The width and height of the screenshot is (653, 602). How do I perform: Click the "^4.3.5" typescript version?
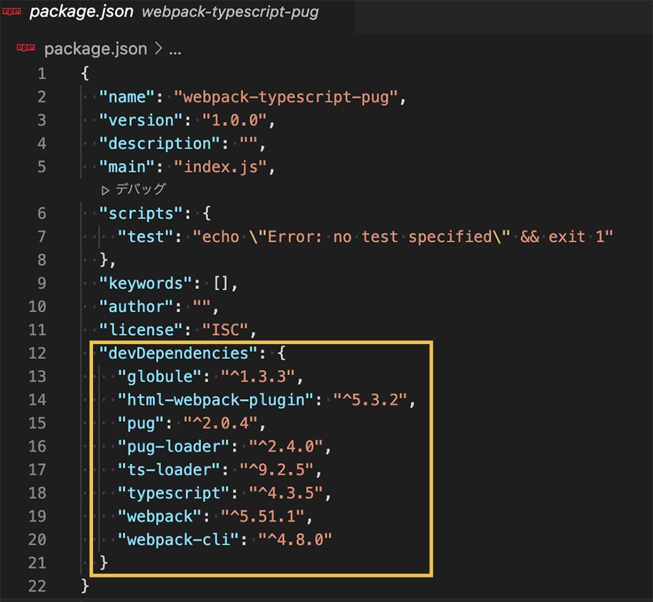[x=286, y=493]
